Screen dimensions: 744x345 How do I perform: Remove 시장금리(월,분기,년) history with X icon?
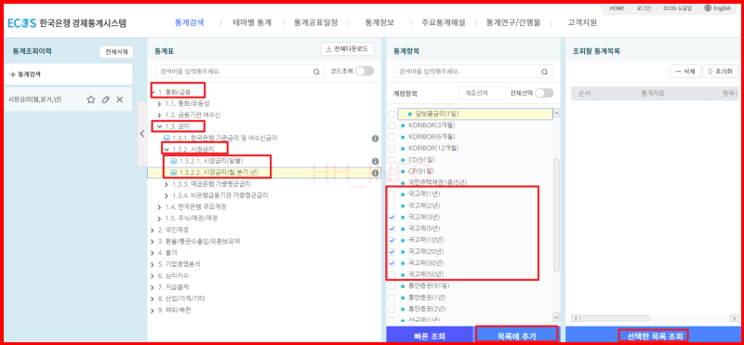tap(120, 100)
